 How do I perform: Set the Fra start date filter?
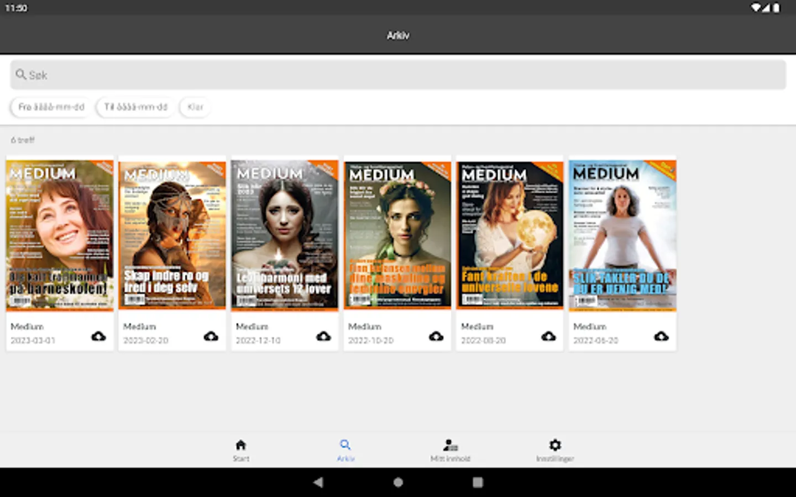coord(51,107)
